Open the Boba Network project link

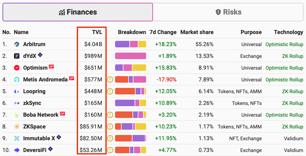[x=41, y=115]
